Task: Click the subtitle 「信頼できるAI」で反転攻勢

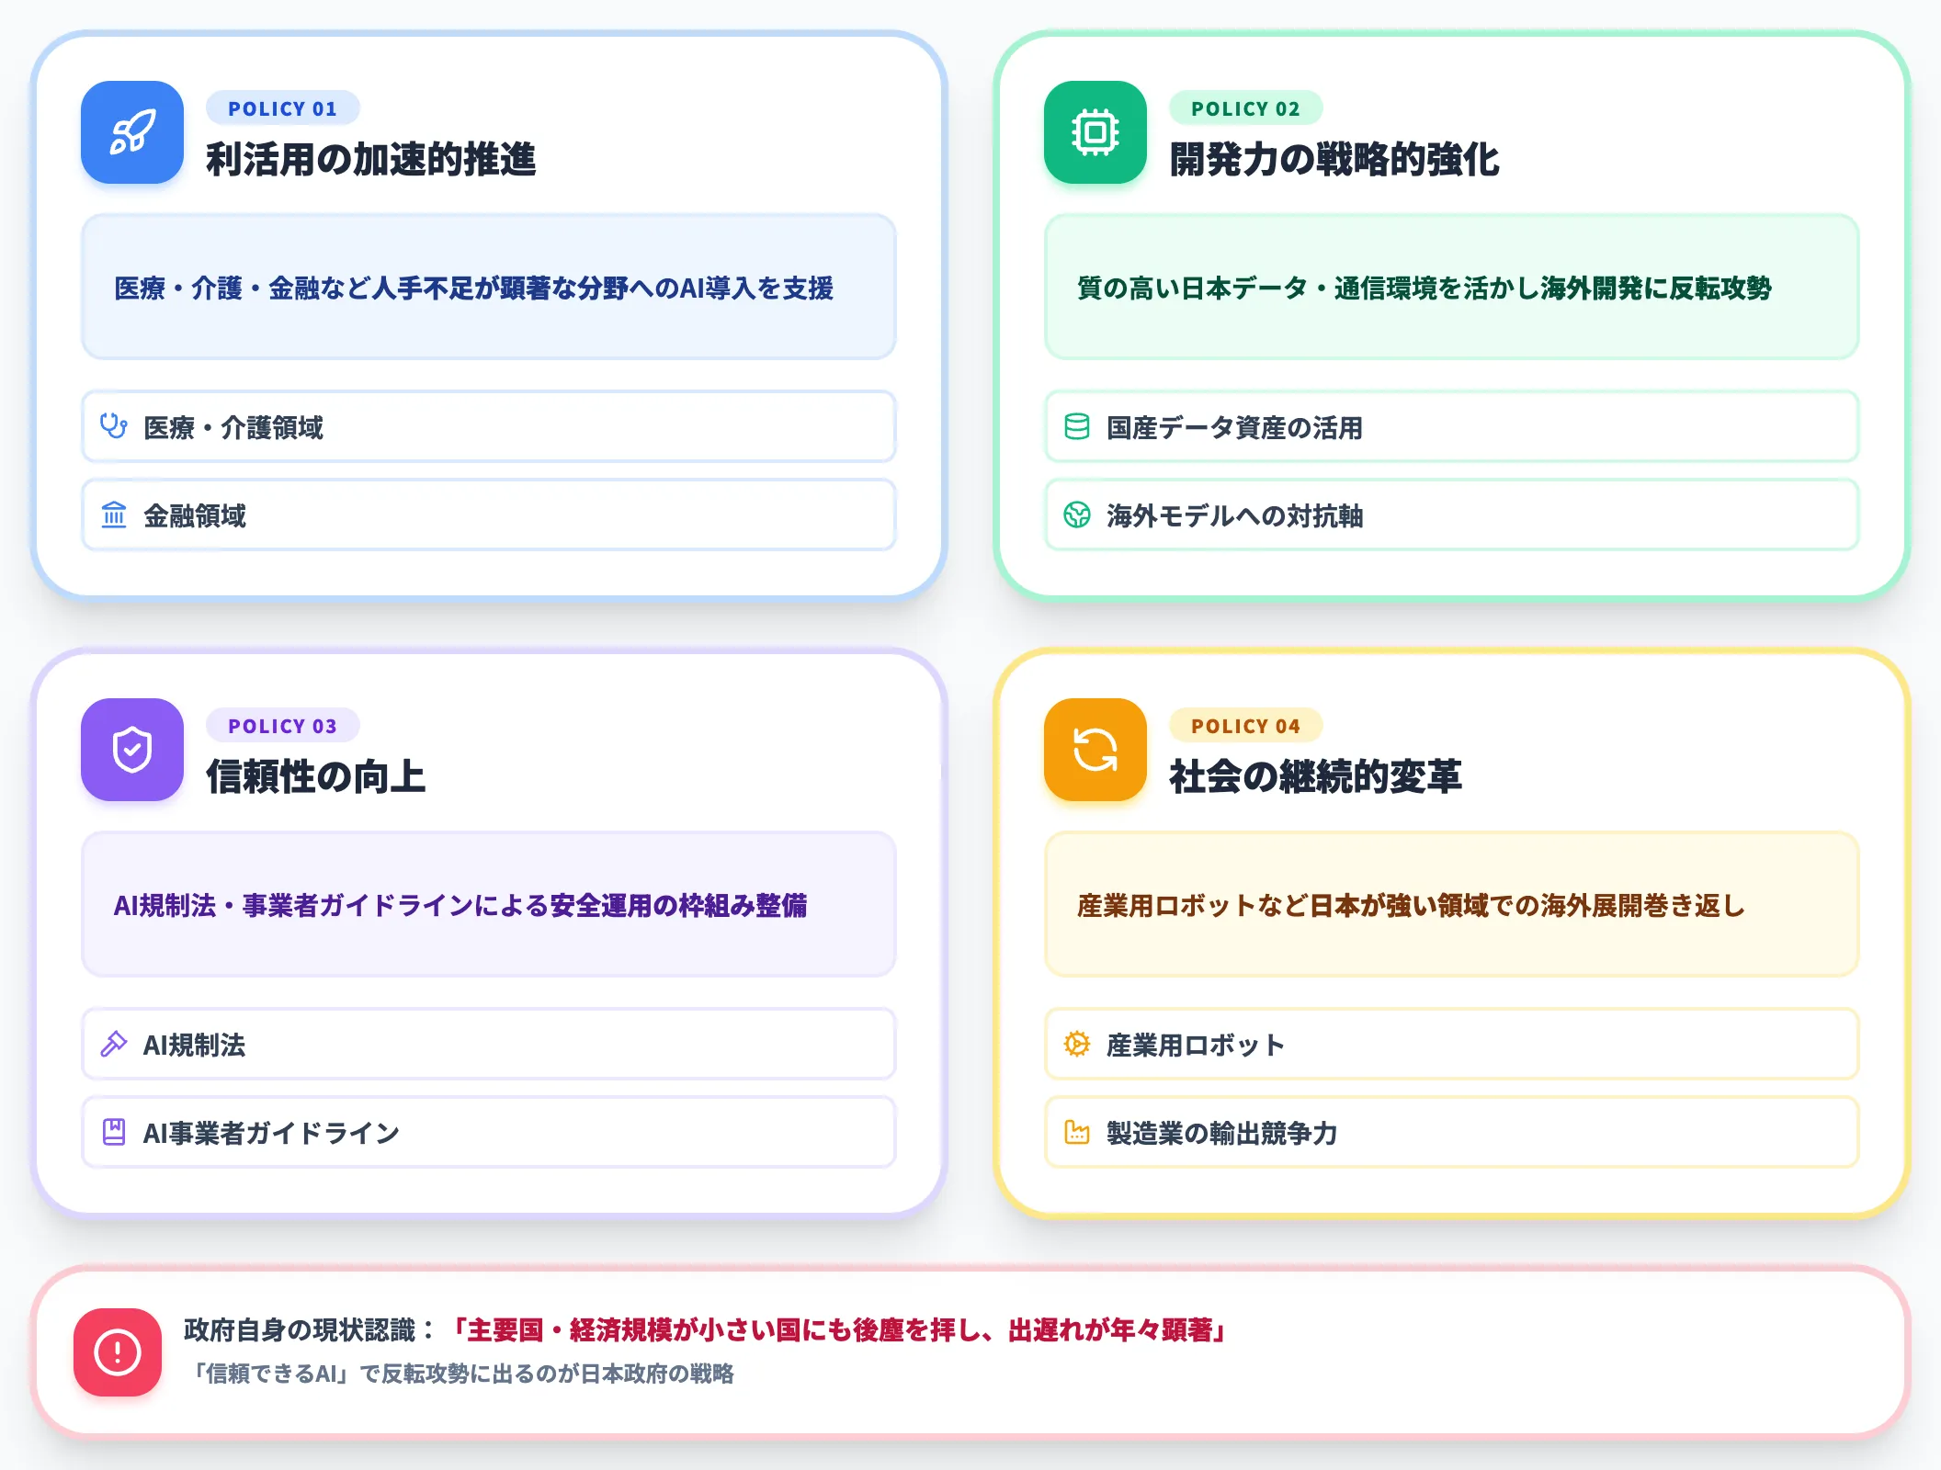Action: click(x=461, y=1374)
